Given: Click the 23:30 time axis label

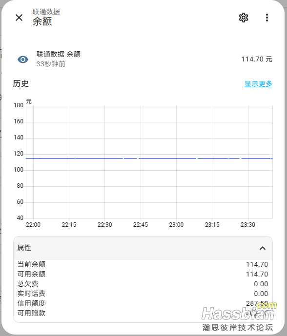Looking at the screenshot, I should 248,225.
